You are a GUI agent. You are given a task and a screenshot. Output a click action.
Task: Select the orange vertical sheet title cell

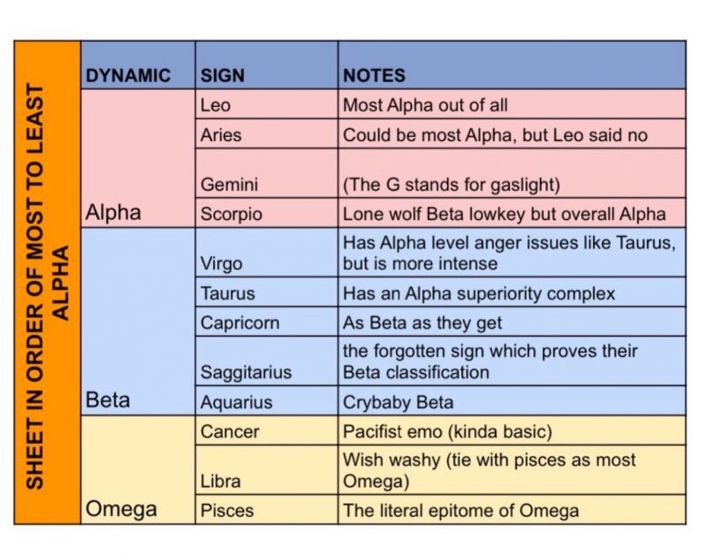47,282
